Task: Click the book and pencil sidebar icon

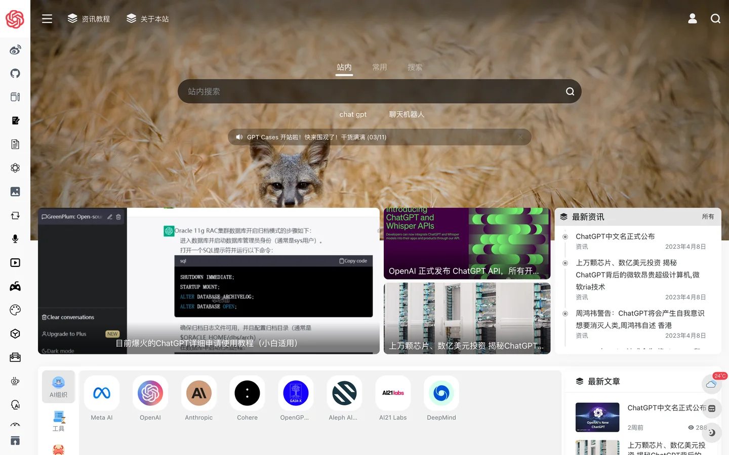Action: click(15, 97)
